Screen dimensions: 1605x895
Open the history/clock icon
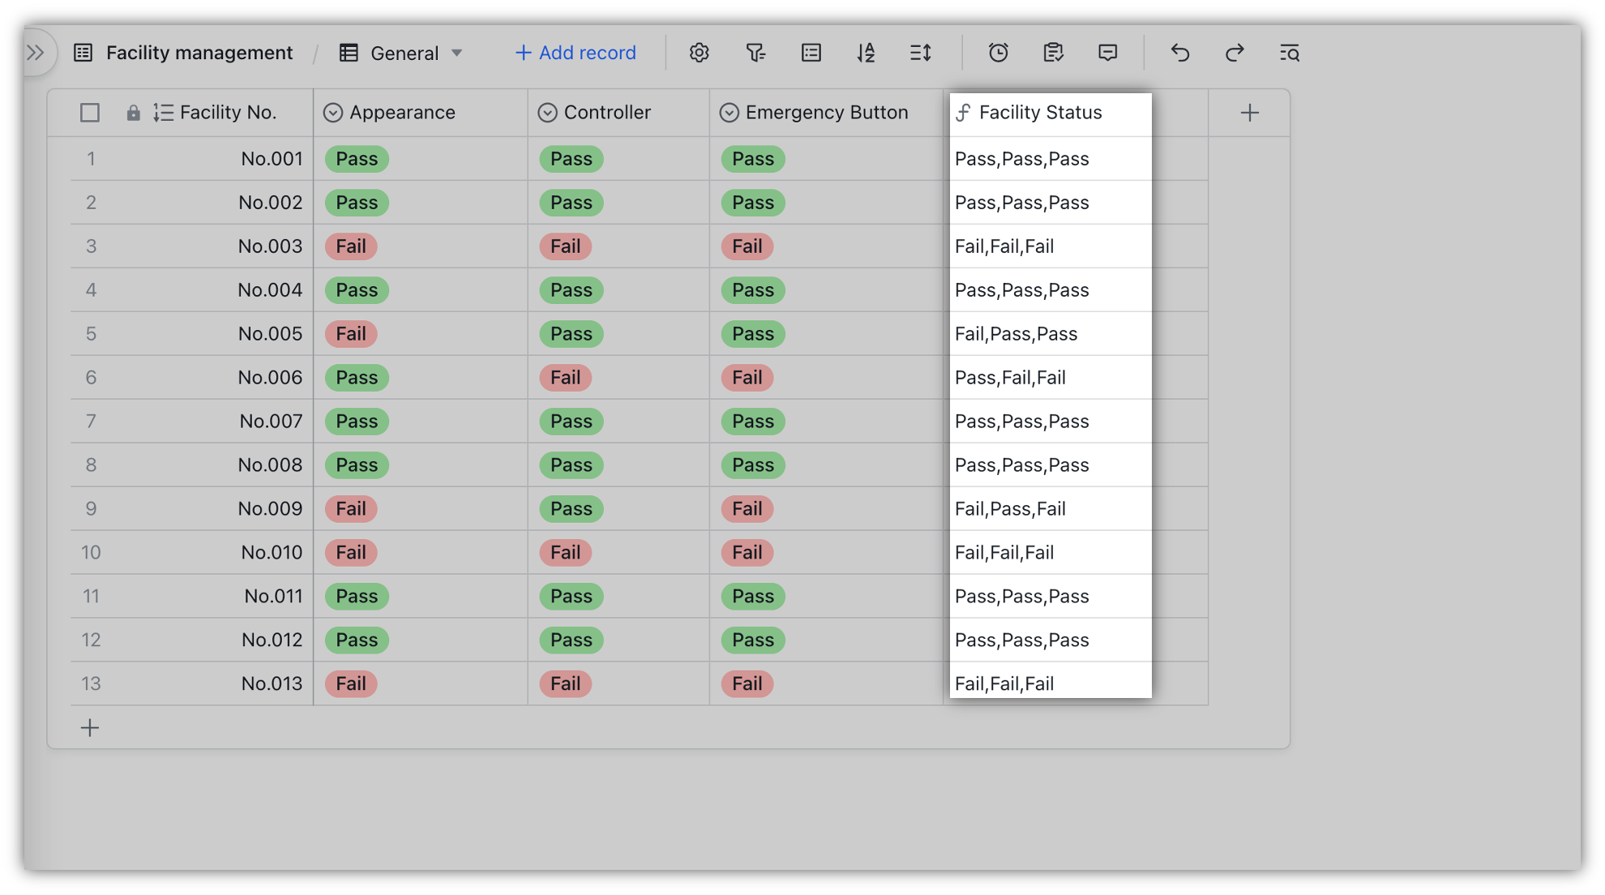997,53
